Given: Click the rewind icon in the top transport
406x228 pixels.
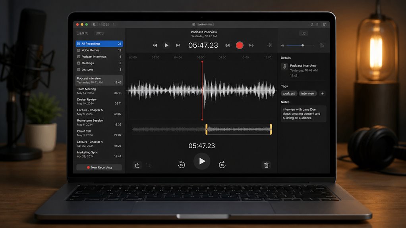Looking at the screenshot, I should tap(155, 45).
